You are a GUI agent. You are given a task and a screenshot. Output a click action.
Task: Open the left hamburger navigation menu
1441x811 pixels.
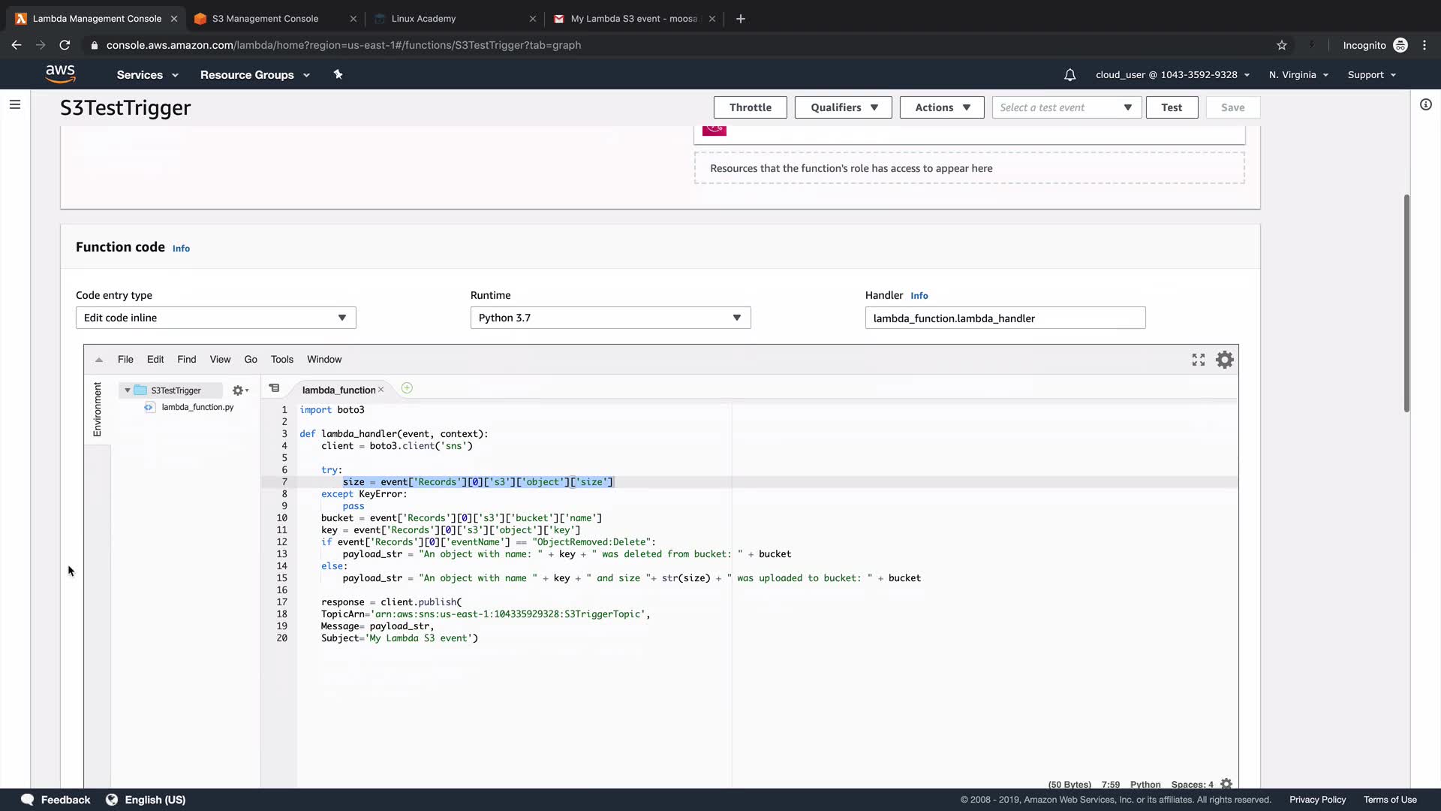pos(15,104)
